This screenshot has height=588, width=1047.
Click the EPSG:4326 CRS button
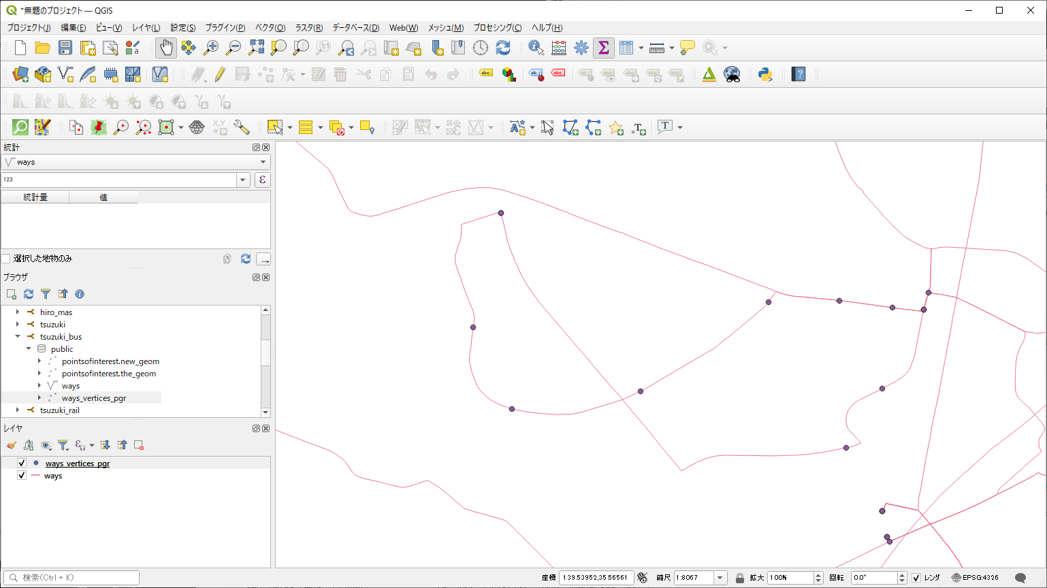(975, 578)
